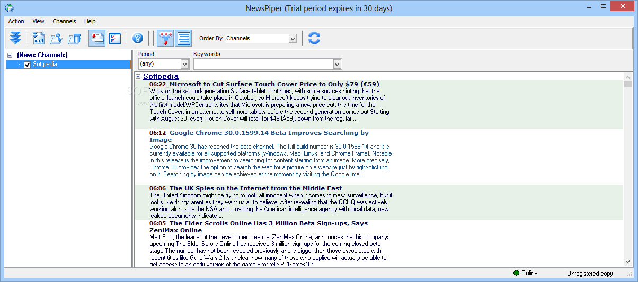Open the Period dropdown

click(x=185, y=64)
